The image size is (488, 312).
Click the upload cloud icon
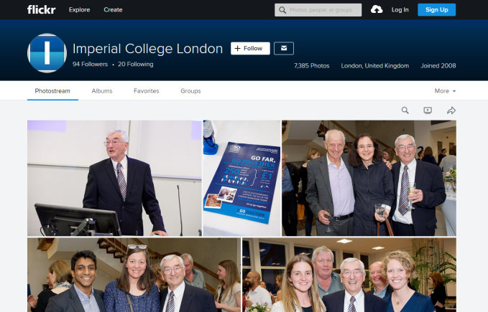(377, 9)
